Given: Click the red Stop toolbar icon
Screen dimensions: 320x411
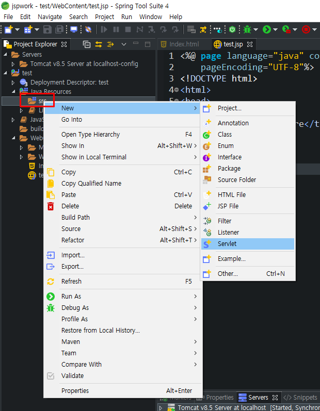Looking at the screenshot, I should coord(306,29).
